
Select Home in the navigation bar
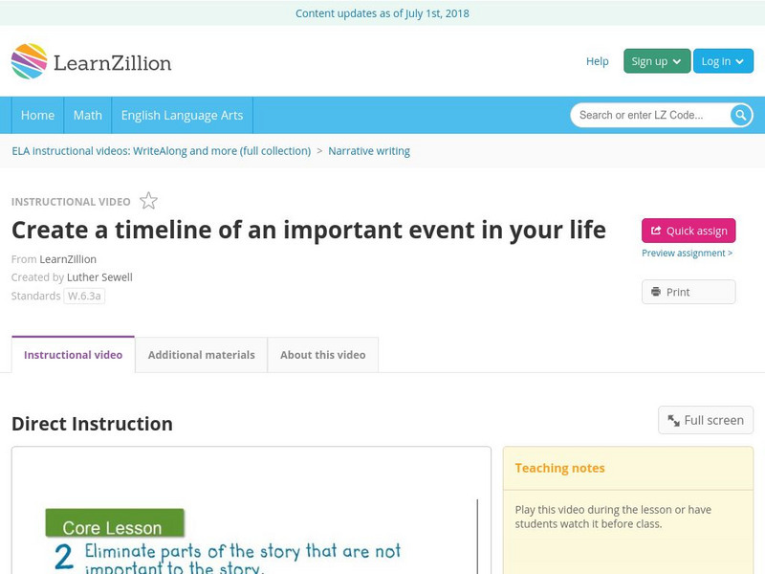click(37, 115)
